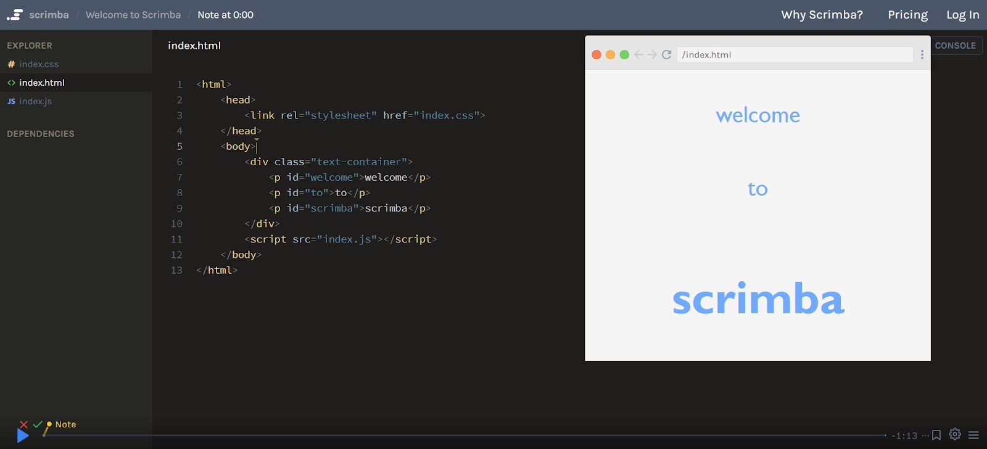
Task: Click the closing body tag on line 12
Action: [x=241, y=255]
